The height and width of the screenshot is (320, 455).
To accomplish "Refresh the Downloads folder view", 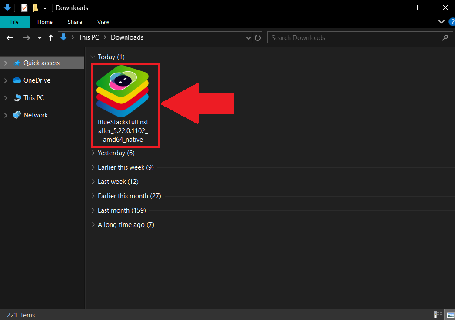I will click(x=258, y=37).
